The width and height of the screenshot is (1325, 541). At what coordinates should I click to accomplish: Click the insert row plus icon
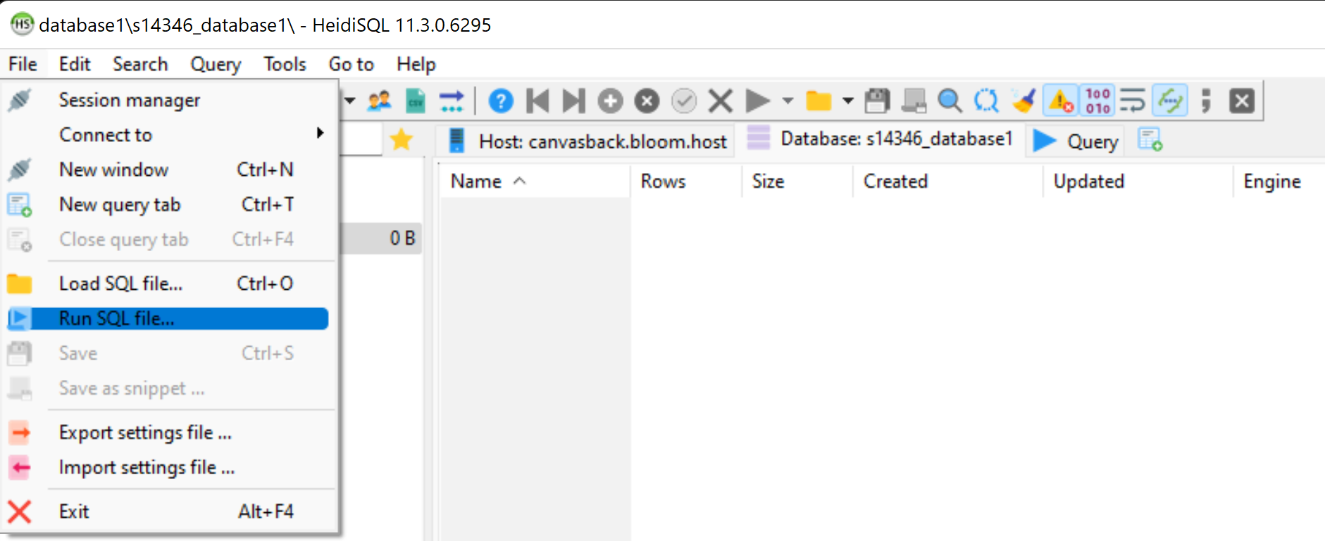click(x=610, y=101)
